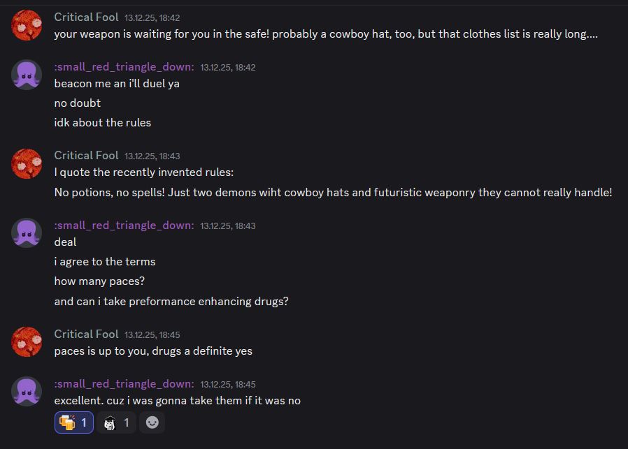Click :small_red_triangle_down: username above "excellent" message
The height and width of the screenshot is (449, 628).
124,383
